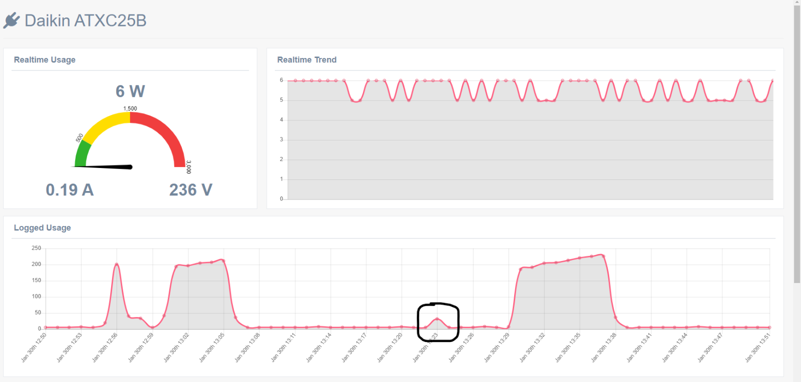Click the green segment of the gauge
Image resolution: width=801 pixels, height=382 pixels.
[x=82, y=154]
